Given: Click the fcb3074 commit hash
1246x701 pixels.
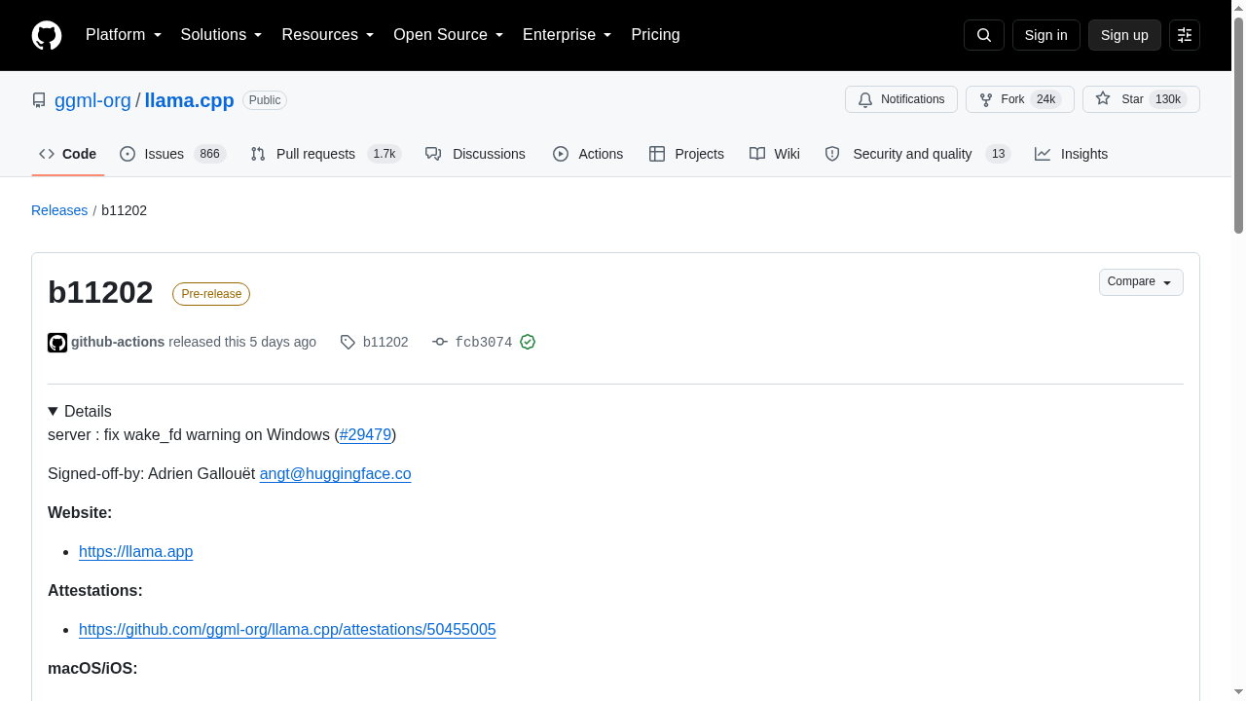Looking at the screenshot, I should tap(484, 343).
